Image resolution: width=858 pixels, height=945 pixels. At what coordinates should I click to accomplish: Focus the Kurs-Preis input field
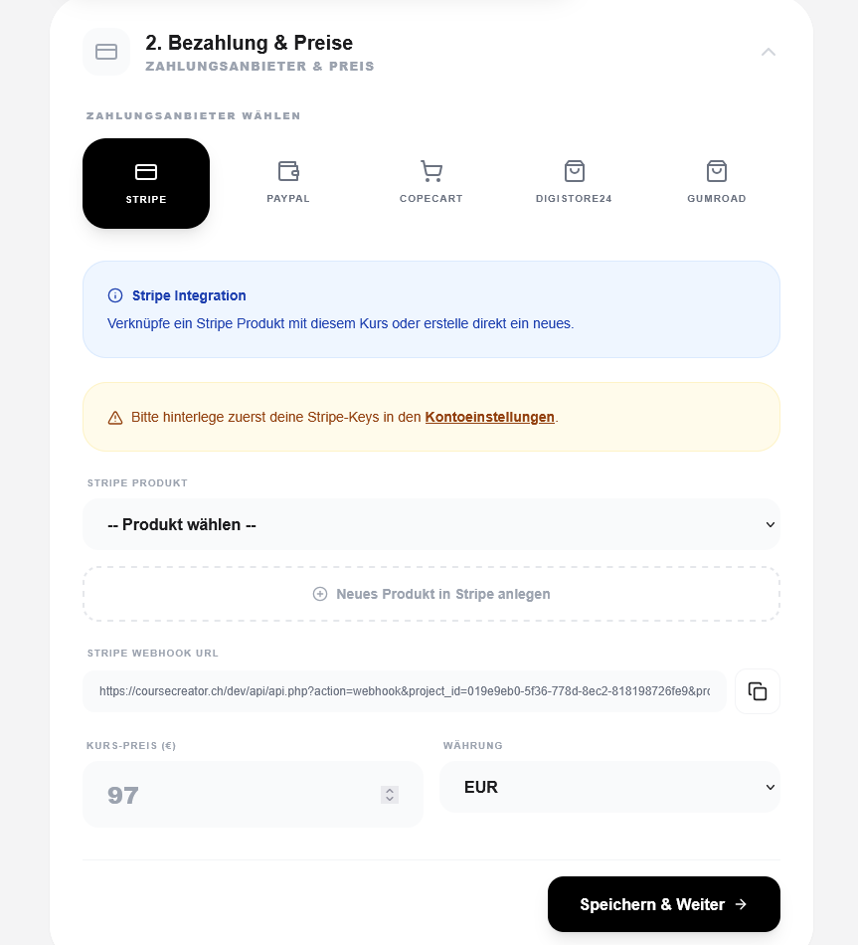tap(254, 795)
